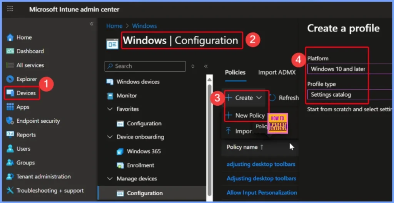This screenshot has height=203, width=394.
Task: Collapse the Windows resource menu pane
Action: coord(206,67)
